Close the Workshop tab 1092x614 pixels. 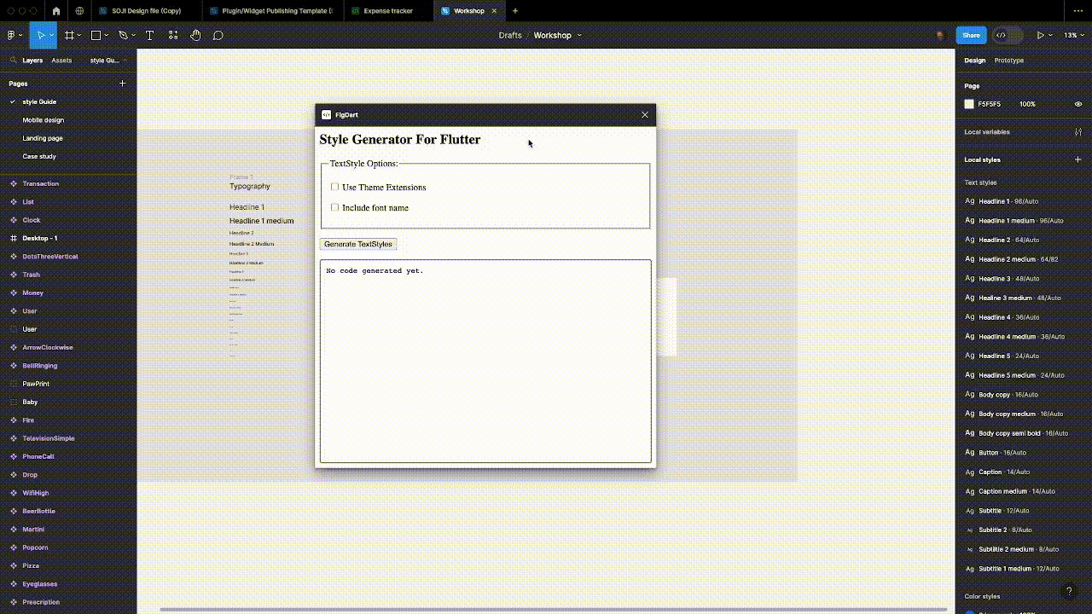pyautogui.click(x=494, y=11)
